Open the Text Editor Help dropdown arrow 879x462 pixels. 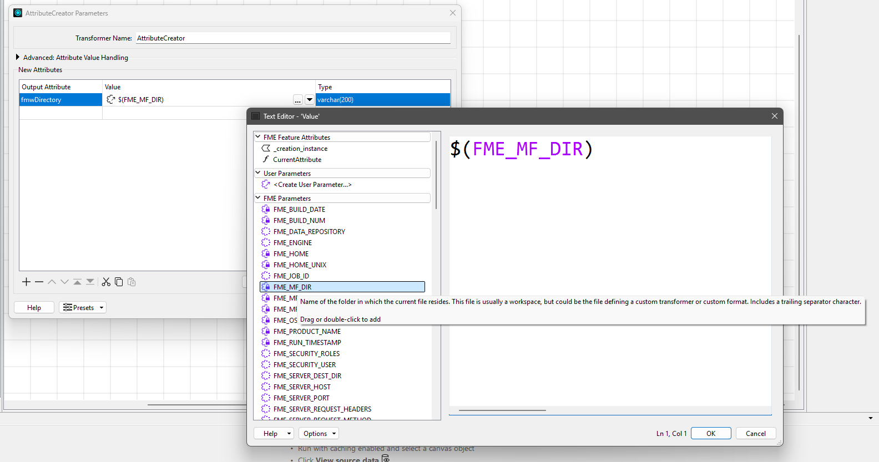289,434
